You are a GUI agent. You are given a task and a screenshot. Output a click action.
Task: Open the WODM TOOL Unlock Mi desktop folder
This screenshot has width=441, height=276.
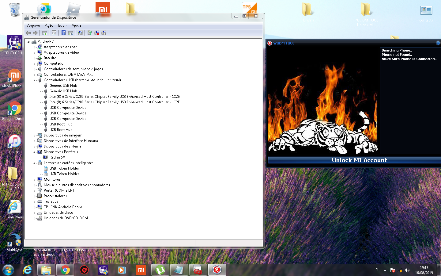pos(367,14)
